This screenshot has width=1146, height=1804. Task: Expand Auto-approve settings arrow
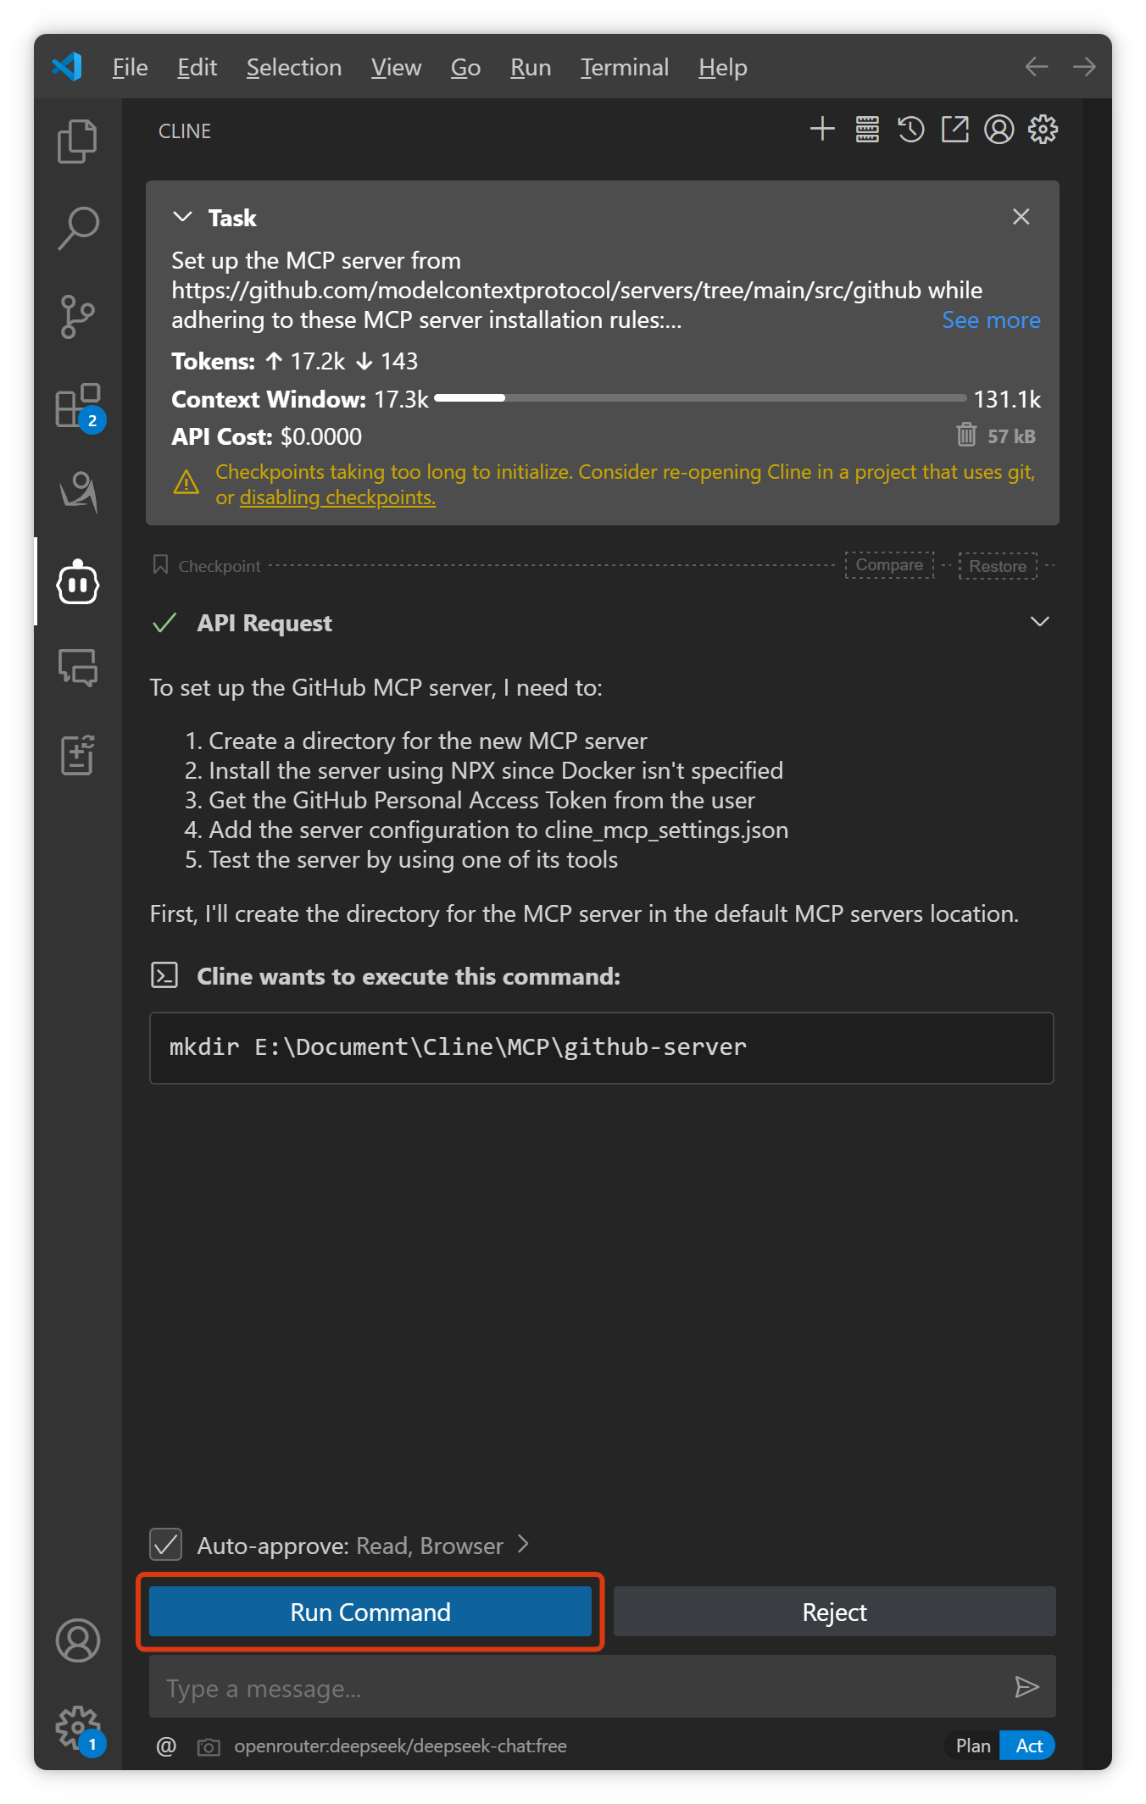[523, 1545]
